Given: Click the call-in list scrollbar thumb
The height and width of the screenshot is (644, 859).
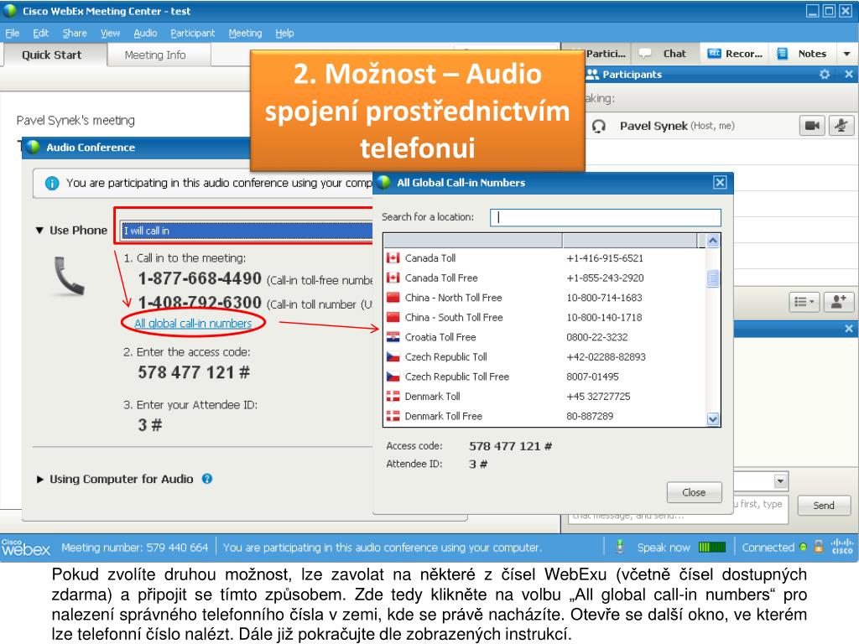Looking at the screenshot, I should (x=713, y=278).
